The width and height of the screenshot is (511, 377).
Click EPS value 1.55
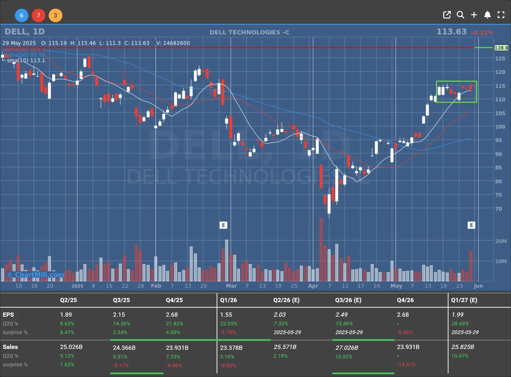[226, 315]
